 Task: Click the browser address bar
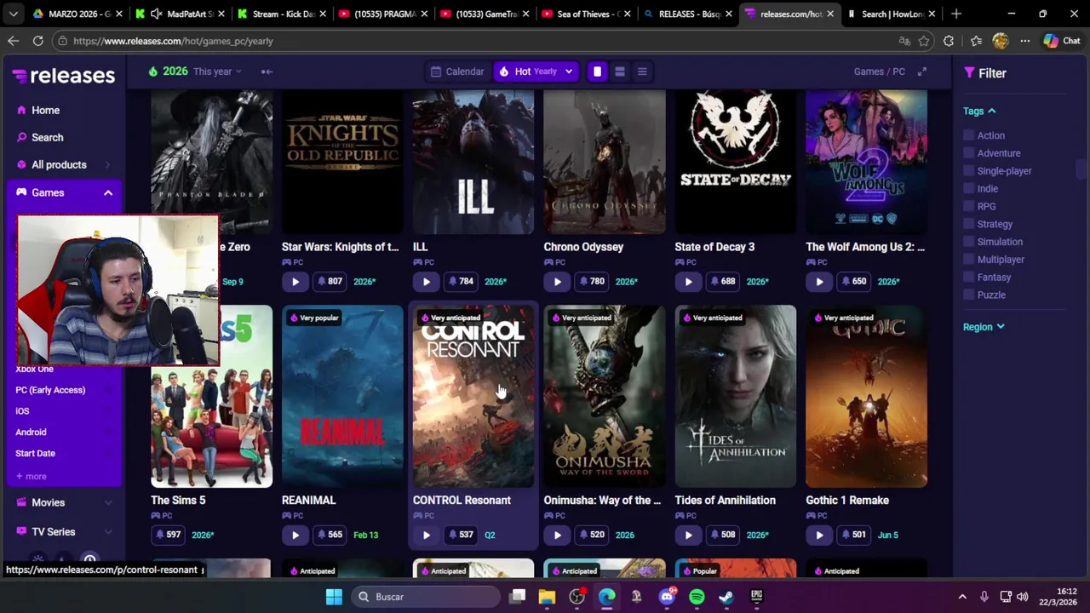477,41
